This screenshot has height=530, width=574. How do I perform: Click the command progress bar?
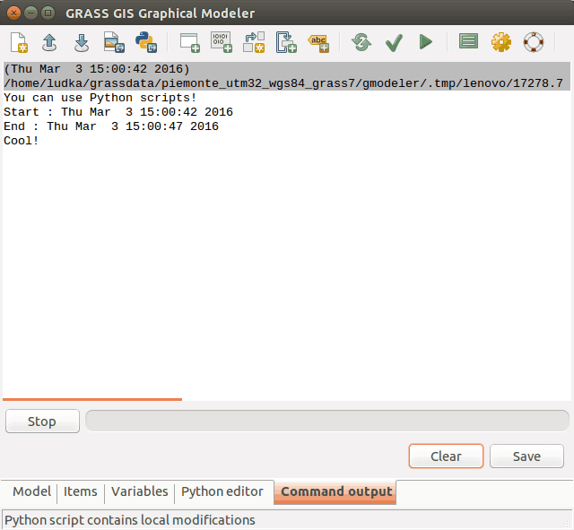click(x=326, y=421)
